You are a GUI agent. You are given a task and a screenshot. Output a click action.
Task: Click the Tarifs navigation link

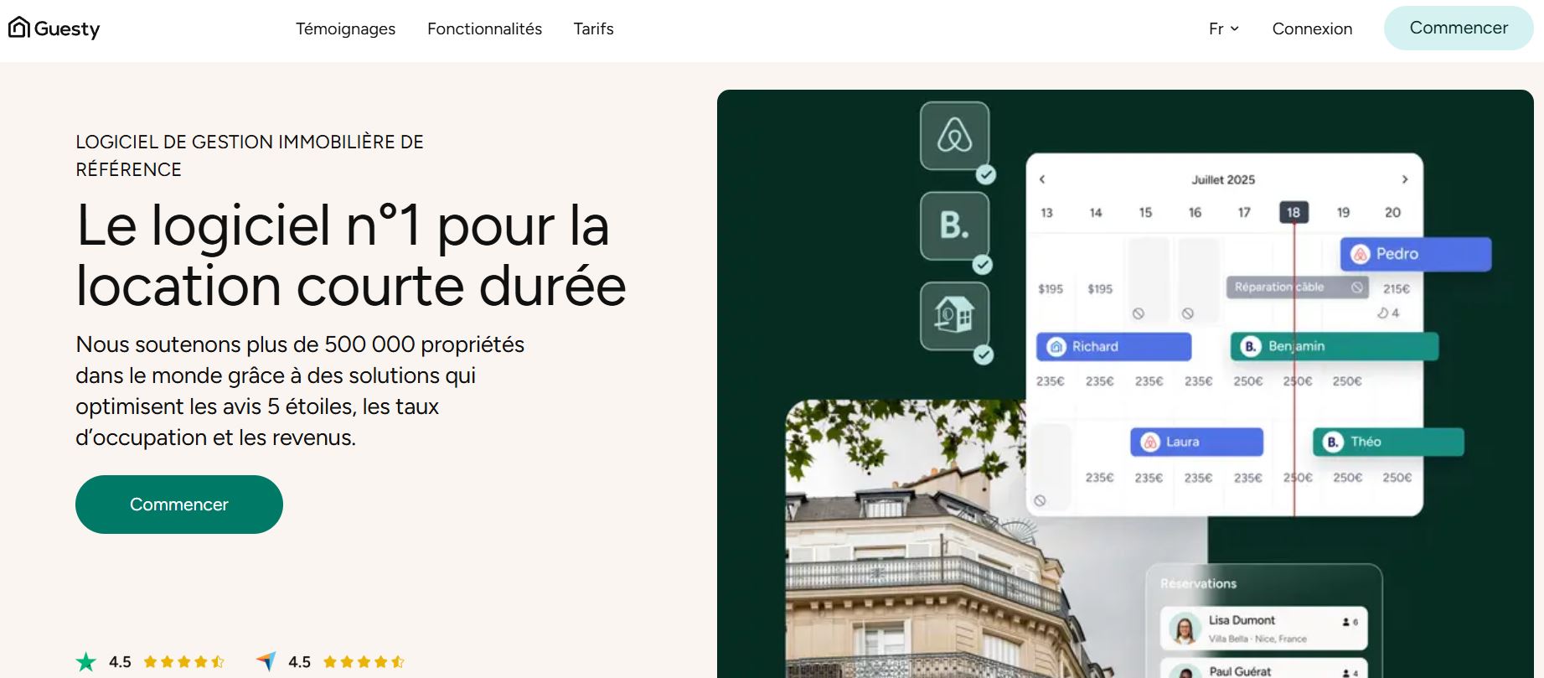point(593,28)
